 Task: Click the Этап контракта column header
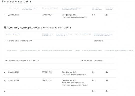click(x=14, y=8)
